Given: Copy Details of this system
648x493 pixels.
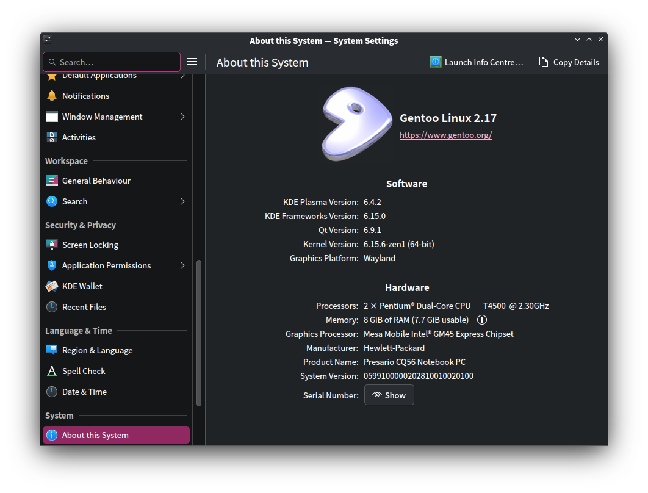Looking at the screenshot, I should pos(569,62).
